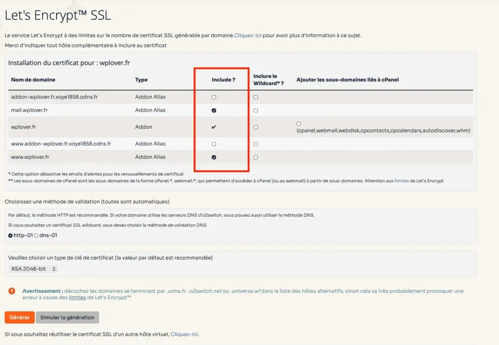Open the limites link in the footnote
The image size is (499, 345).
point(402,181)
